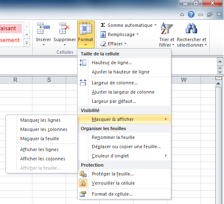The image size is (224, 204).
Task: Click the Remplissage fill-down icon
Action: point(103,34)
